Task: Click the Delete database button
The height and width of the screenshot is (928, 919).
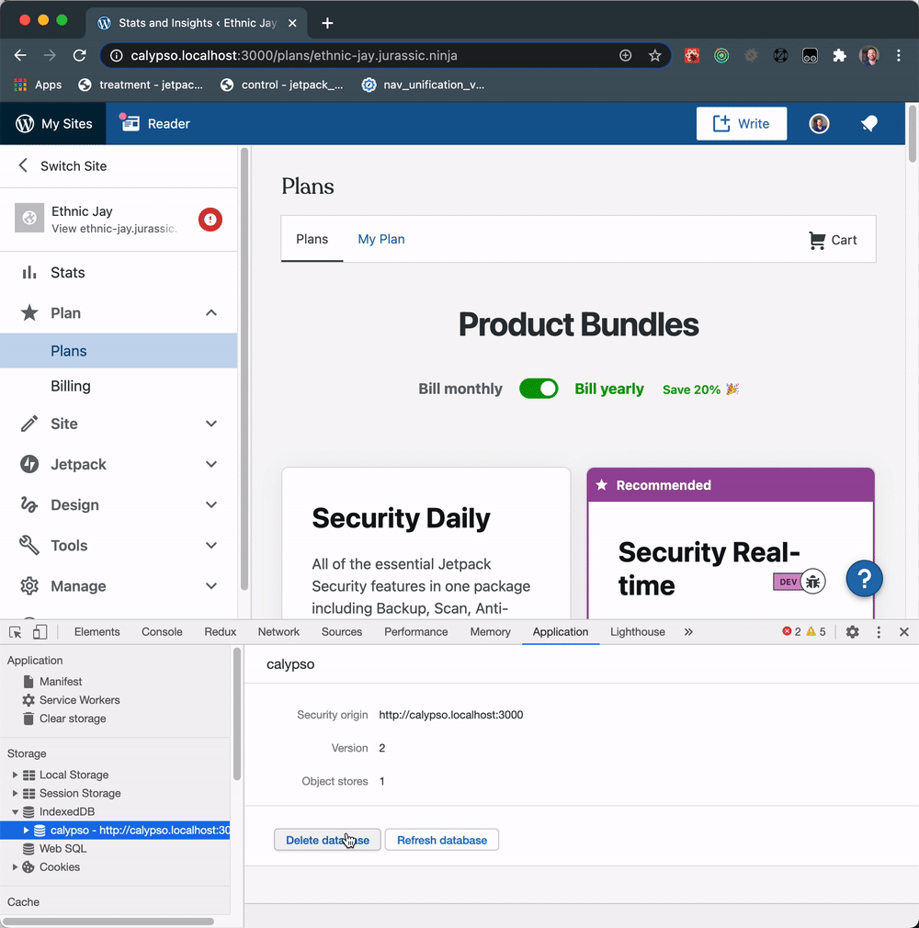Action: coord(327,840)
